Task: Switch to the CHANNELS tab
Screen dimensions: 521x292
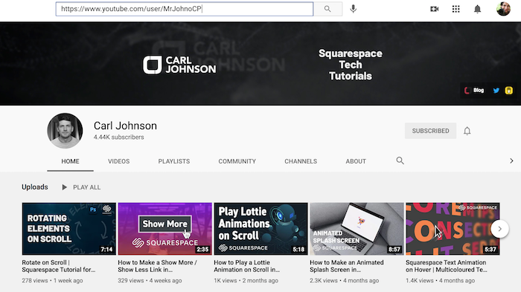Action: coord(301,161)
